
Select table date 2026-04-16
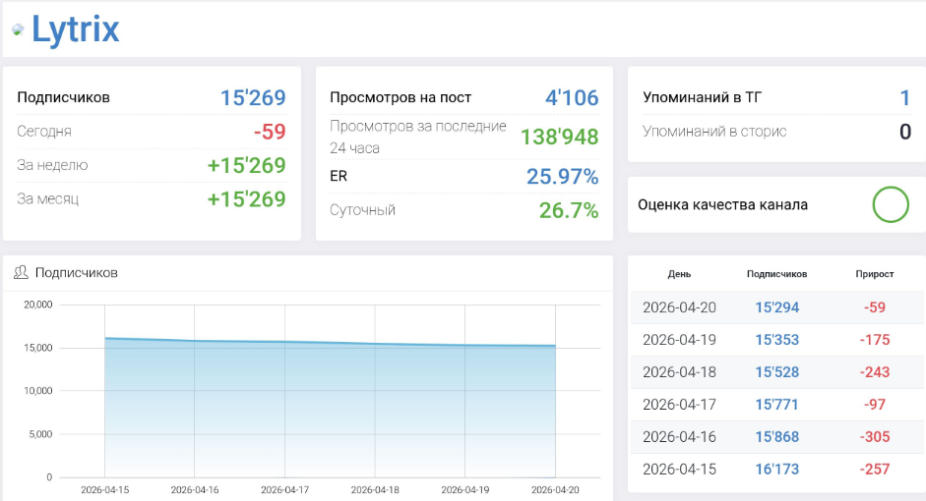[679, 437]
